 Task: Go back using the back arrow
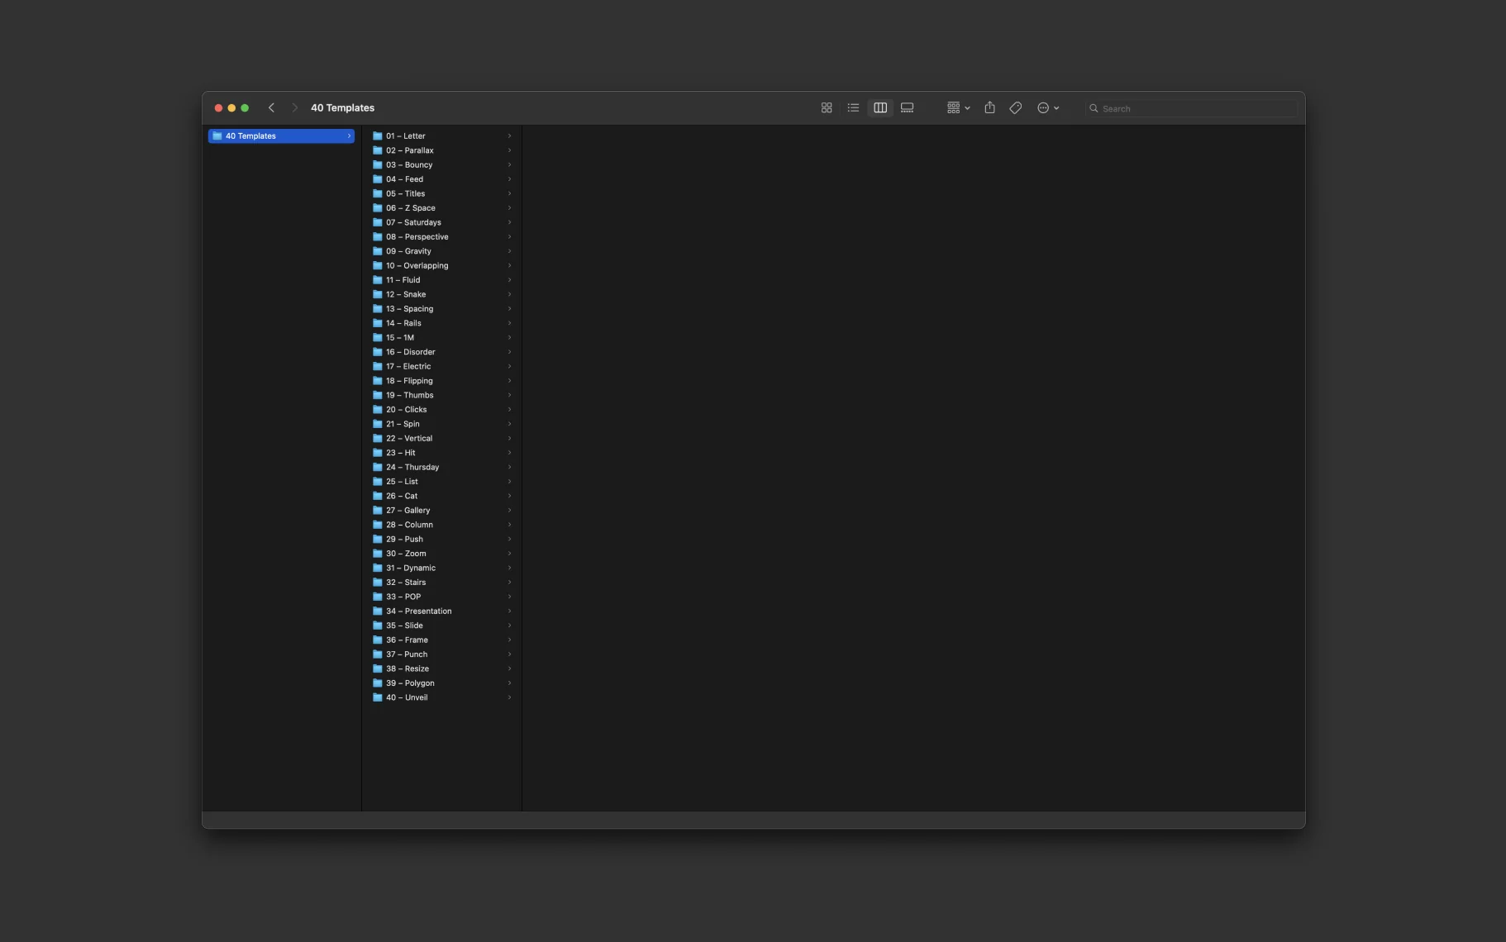271,108
